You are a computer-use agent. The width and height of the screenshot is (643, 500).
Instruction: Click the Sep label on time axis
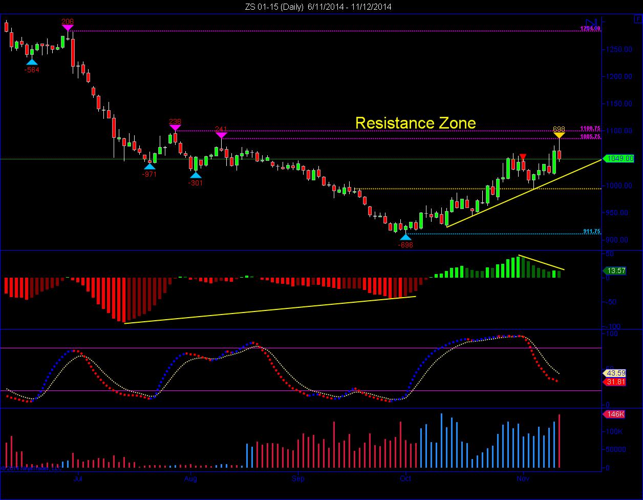click(x=298, y=479)
